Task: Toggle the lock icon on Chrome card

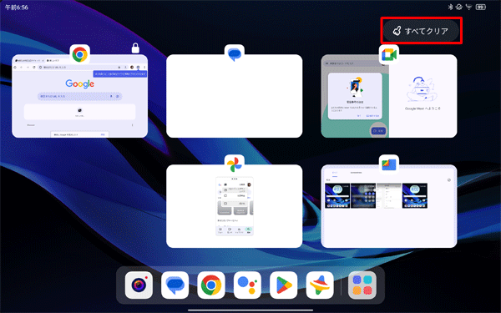Action: pyautogui.click(x=135, y=48)
